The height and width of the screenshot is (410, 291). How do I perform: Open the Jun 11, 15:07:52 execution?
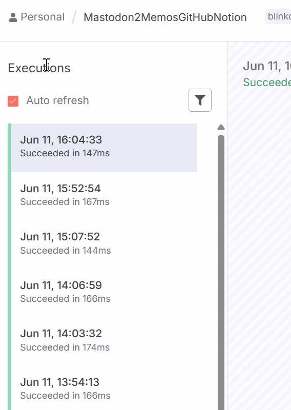coord(104,245)
